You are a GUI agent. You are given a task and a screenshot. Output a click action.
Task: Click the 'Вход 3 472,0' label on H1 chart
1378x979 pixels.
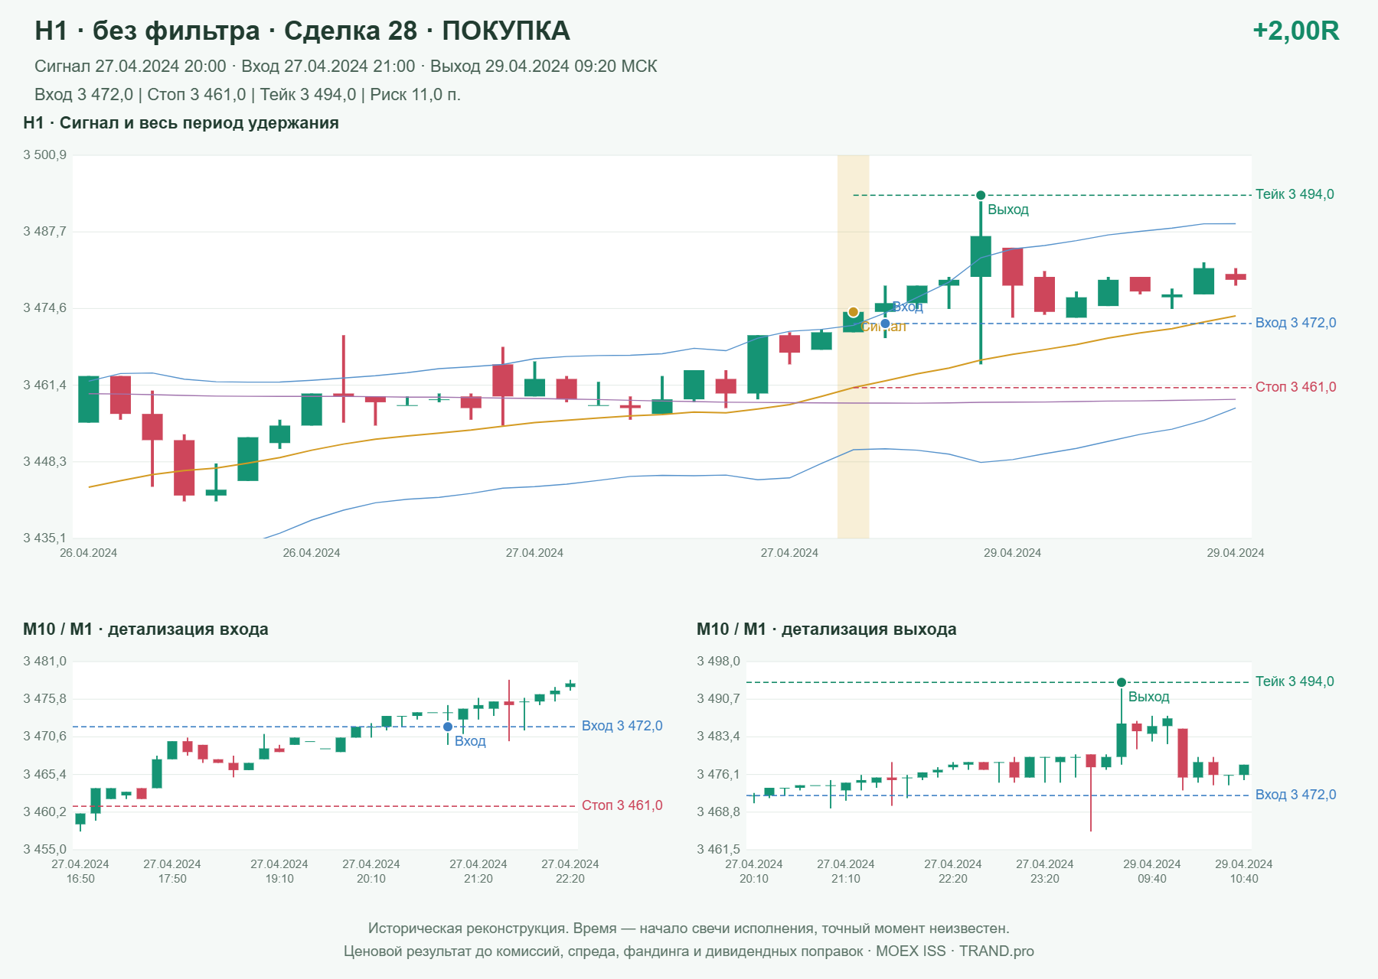(1295, 323)
